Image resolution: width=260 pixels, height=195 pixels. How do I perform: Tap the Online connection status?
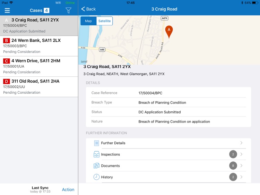[x=70, y=3]
